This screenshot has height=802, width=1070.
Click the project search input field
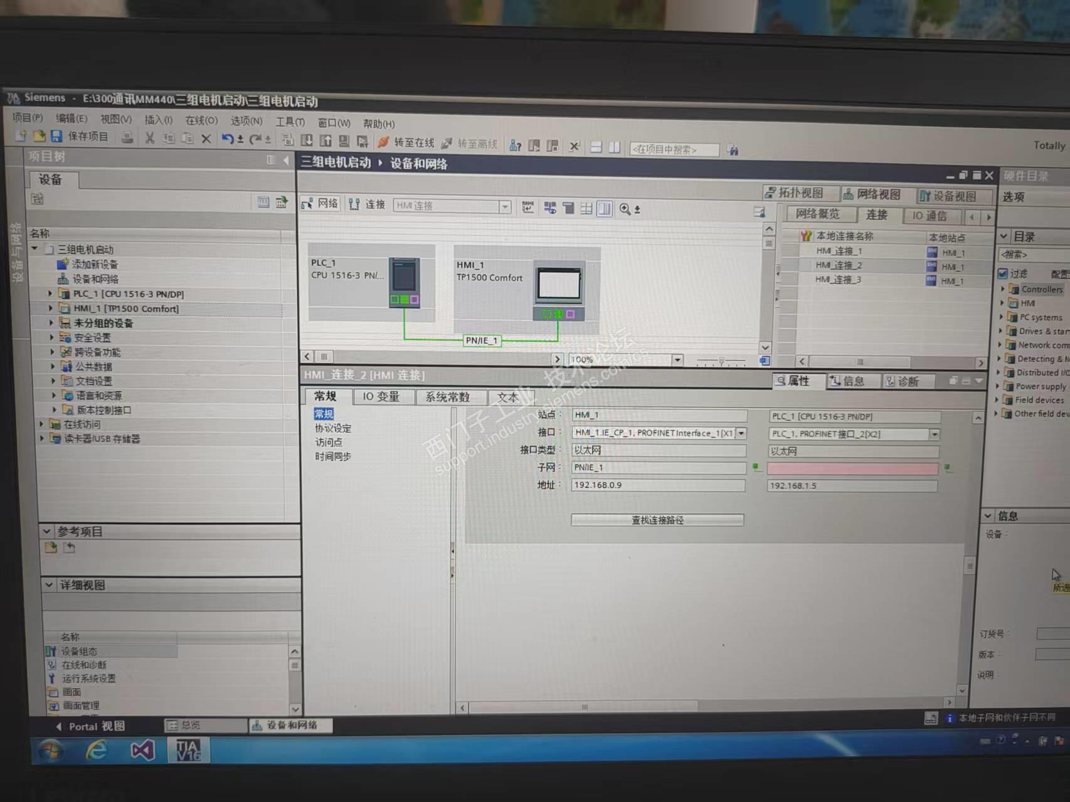[675, 149]
